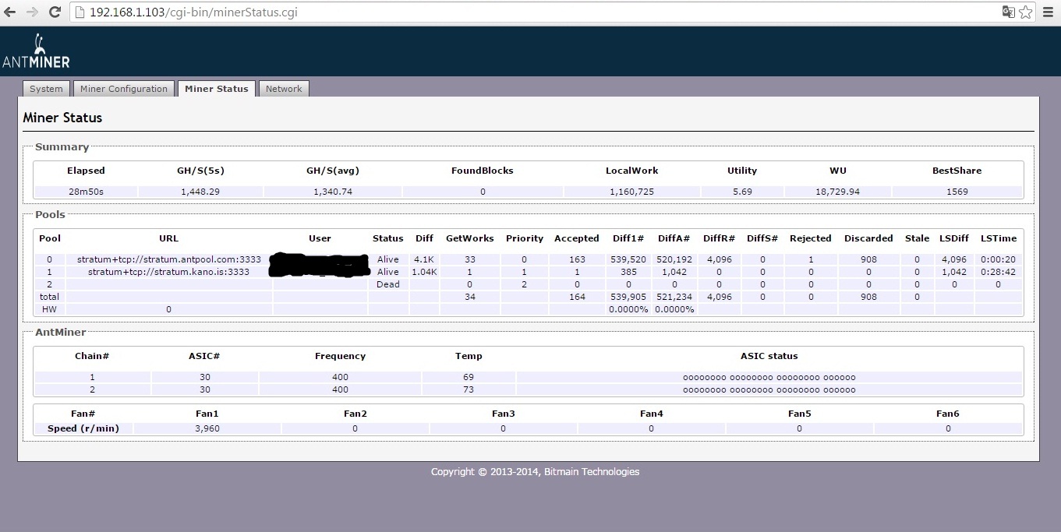Focus the address bar URL field
Image resolution: width=1061 pixels, height=532 pixels.
pos(468,12)
